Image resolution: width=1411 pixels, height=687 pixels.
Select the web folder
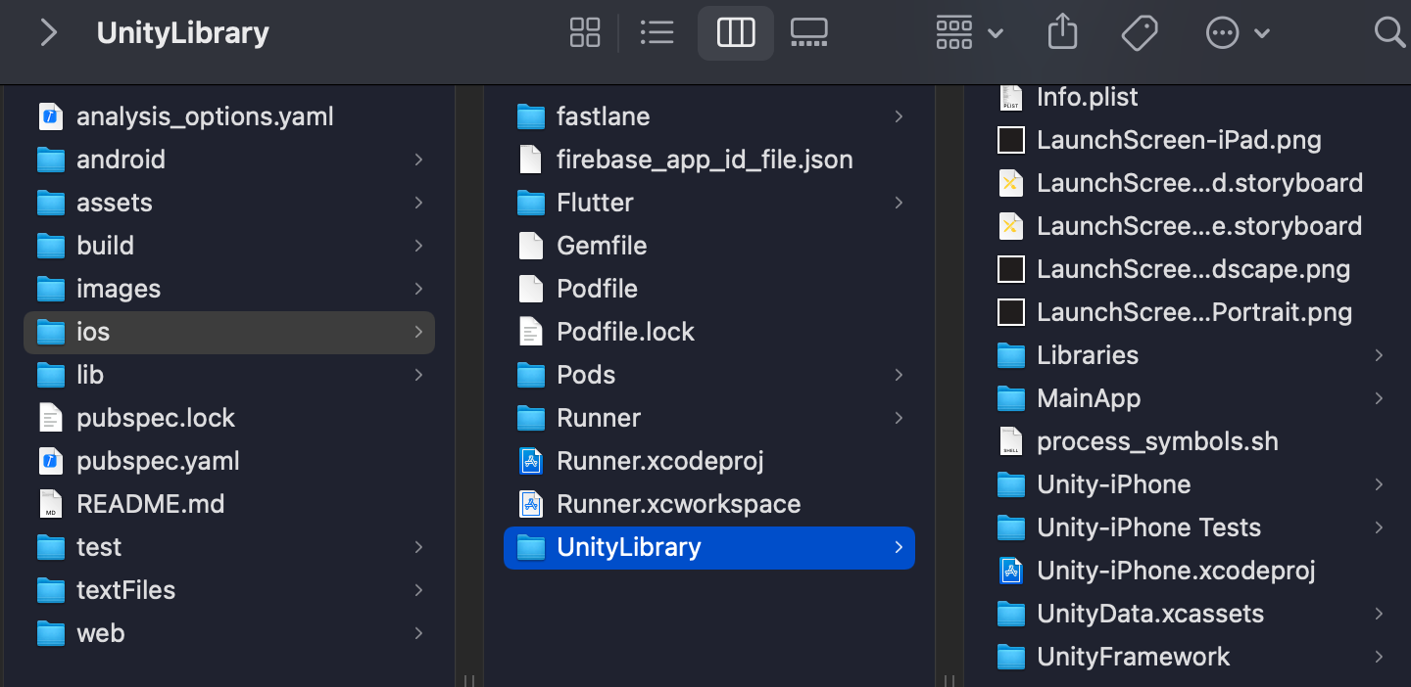coord(229,633)
